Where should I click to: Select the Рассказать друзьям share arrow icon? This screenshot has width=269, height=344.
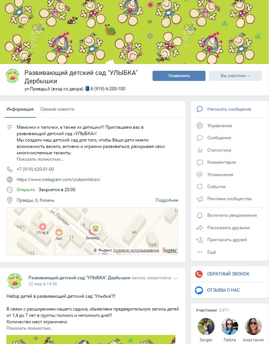tap(199, 228)
